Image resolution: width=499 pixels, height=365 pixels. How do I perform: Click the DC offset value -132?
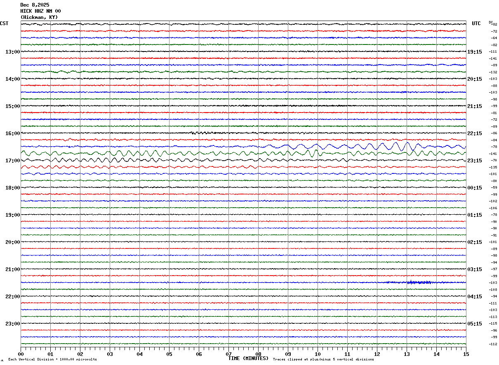click(492, 72)
